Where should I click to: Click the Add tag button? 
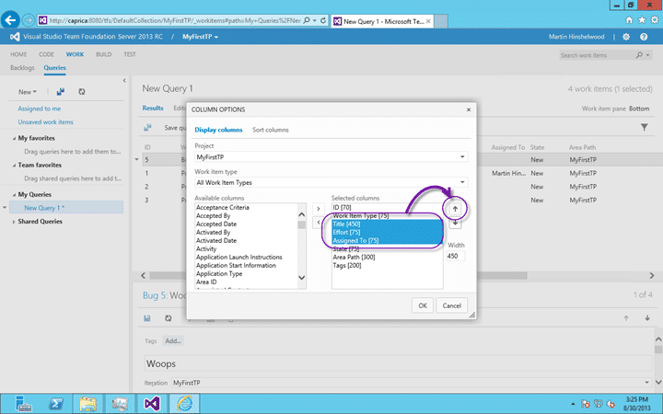[x=173, y=341]
